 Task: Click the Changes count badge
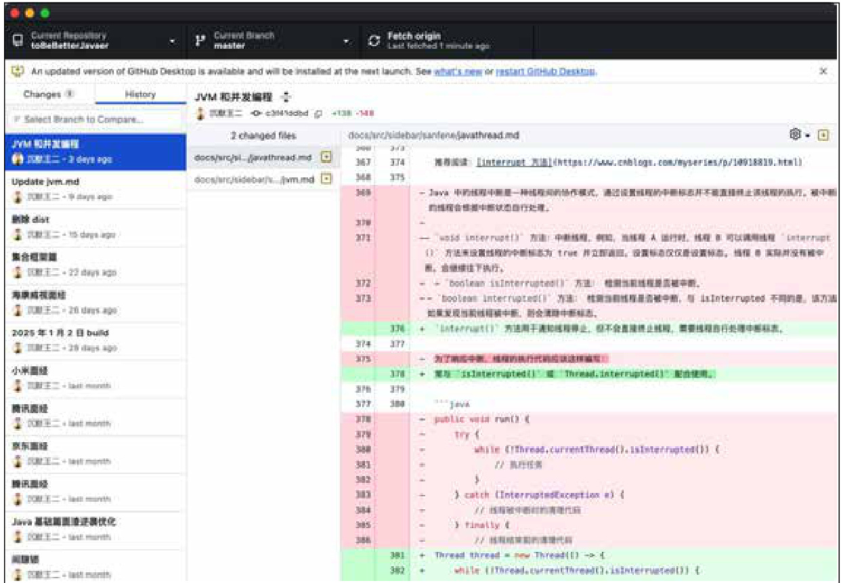click(70, 95)
